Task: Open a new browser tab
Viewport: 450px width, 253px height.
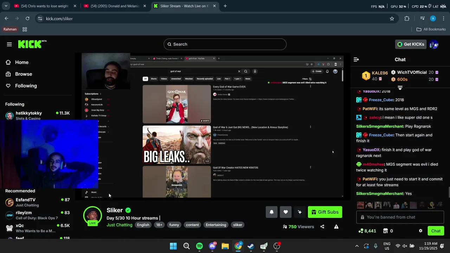Action: [225, 6]
